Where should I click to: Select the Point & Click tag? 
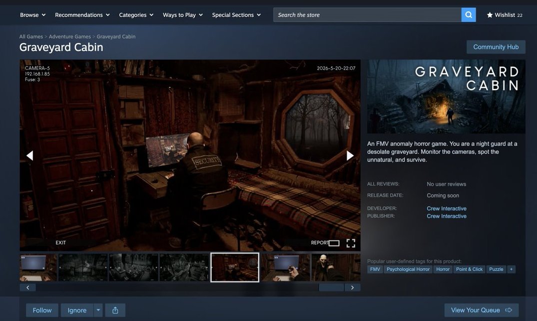[x=469, y=269]
